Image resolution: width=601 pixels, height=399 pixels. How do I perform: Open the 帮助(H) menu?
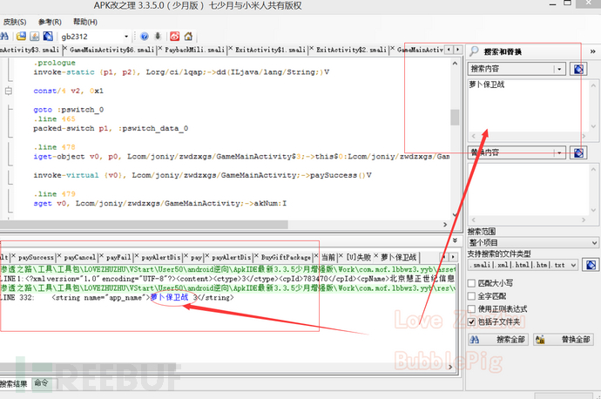pyautogui.click(x=85, y=22)
